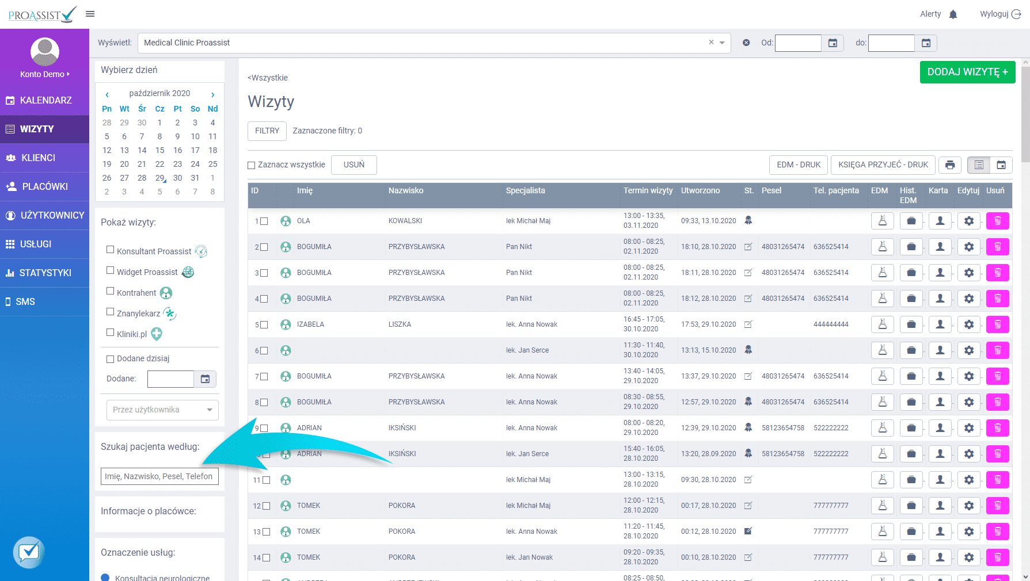Check the Kliniki.pl filter checkbox
The height and width of the screenshot is (581, 1030).
111,332
